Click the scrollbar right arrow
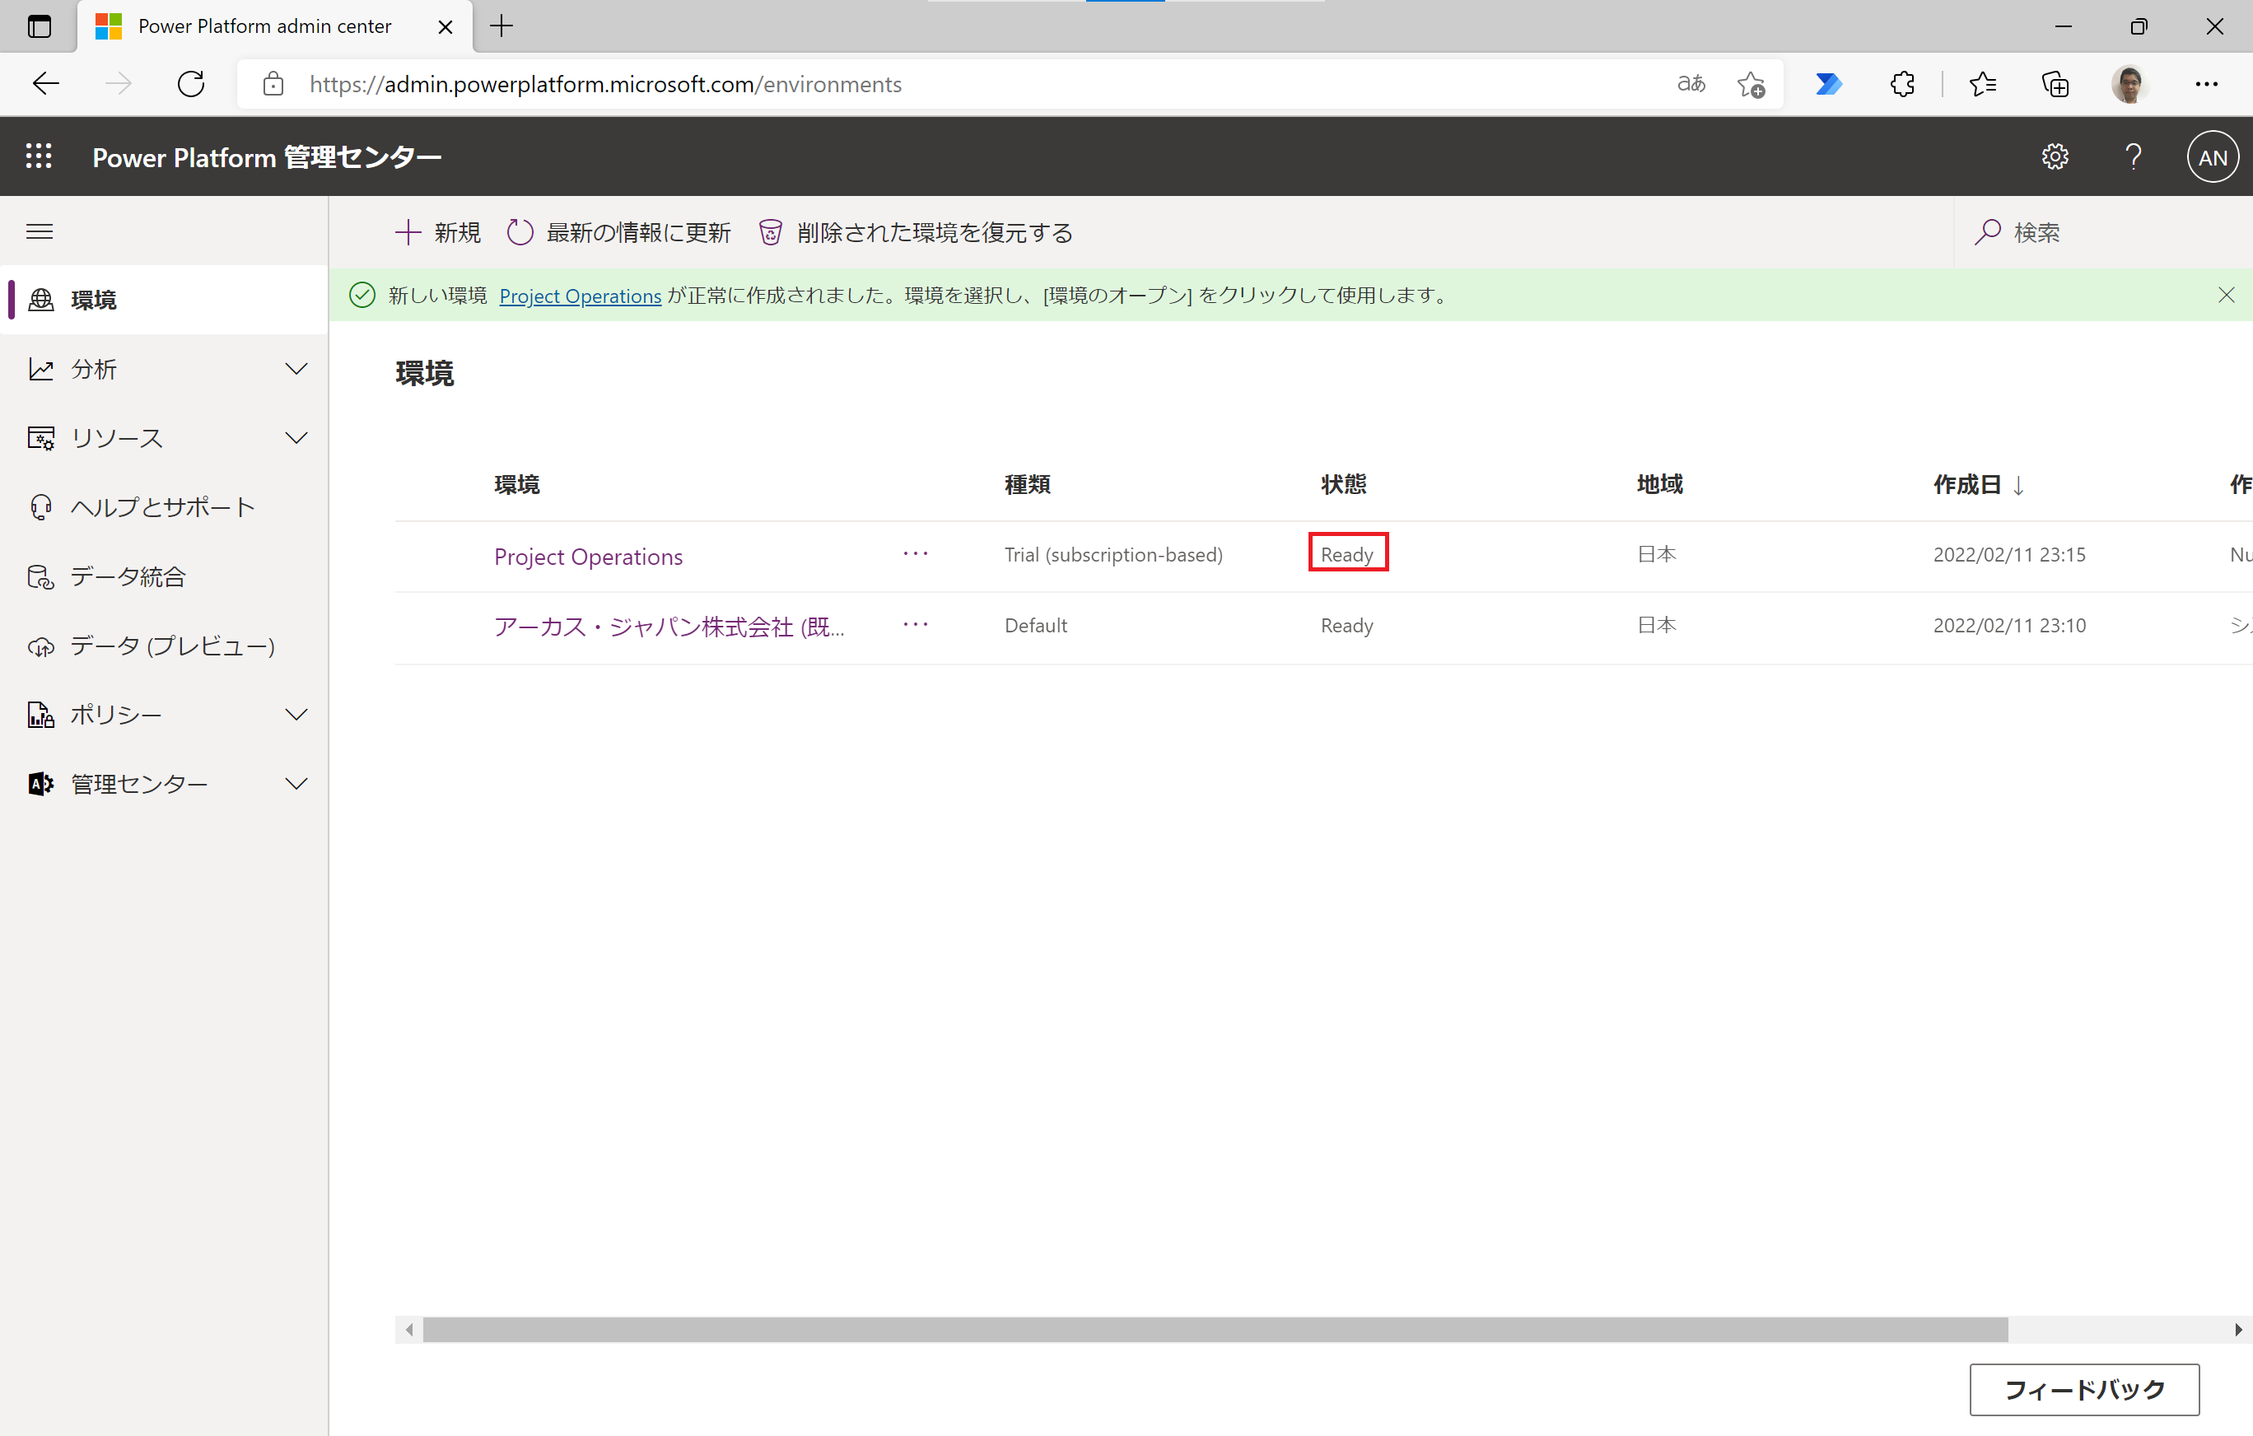2253x1436 pixels. tap(2238, 1329)
